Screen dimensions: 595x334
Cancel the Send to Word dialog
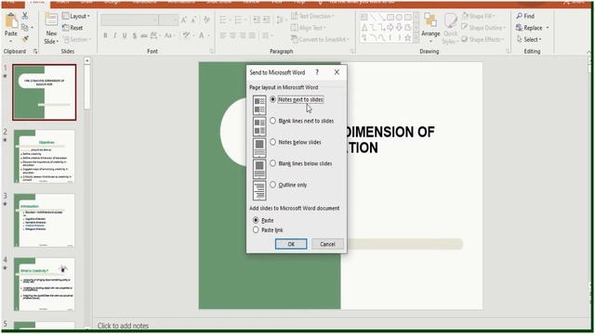pos(327,244)
